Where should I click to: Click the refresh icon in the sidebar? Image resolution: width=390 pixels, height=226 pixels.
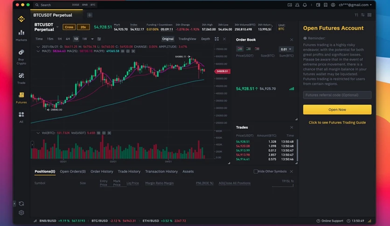(x=21, y=204)
